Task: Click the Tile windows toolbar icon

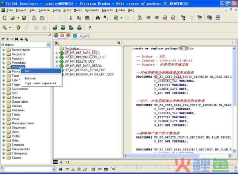Action: coord(218,18)
